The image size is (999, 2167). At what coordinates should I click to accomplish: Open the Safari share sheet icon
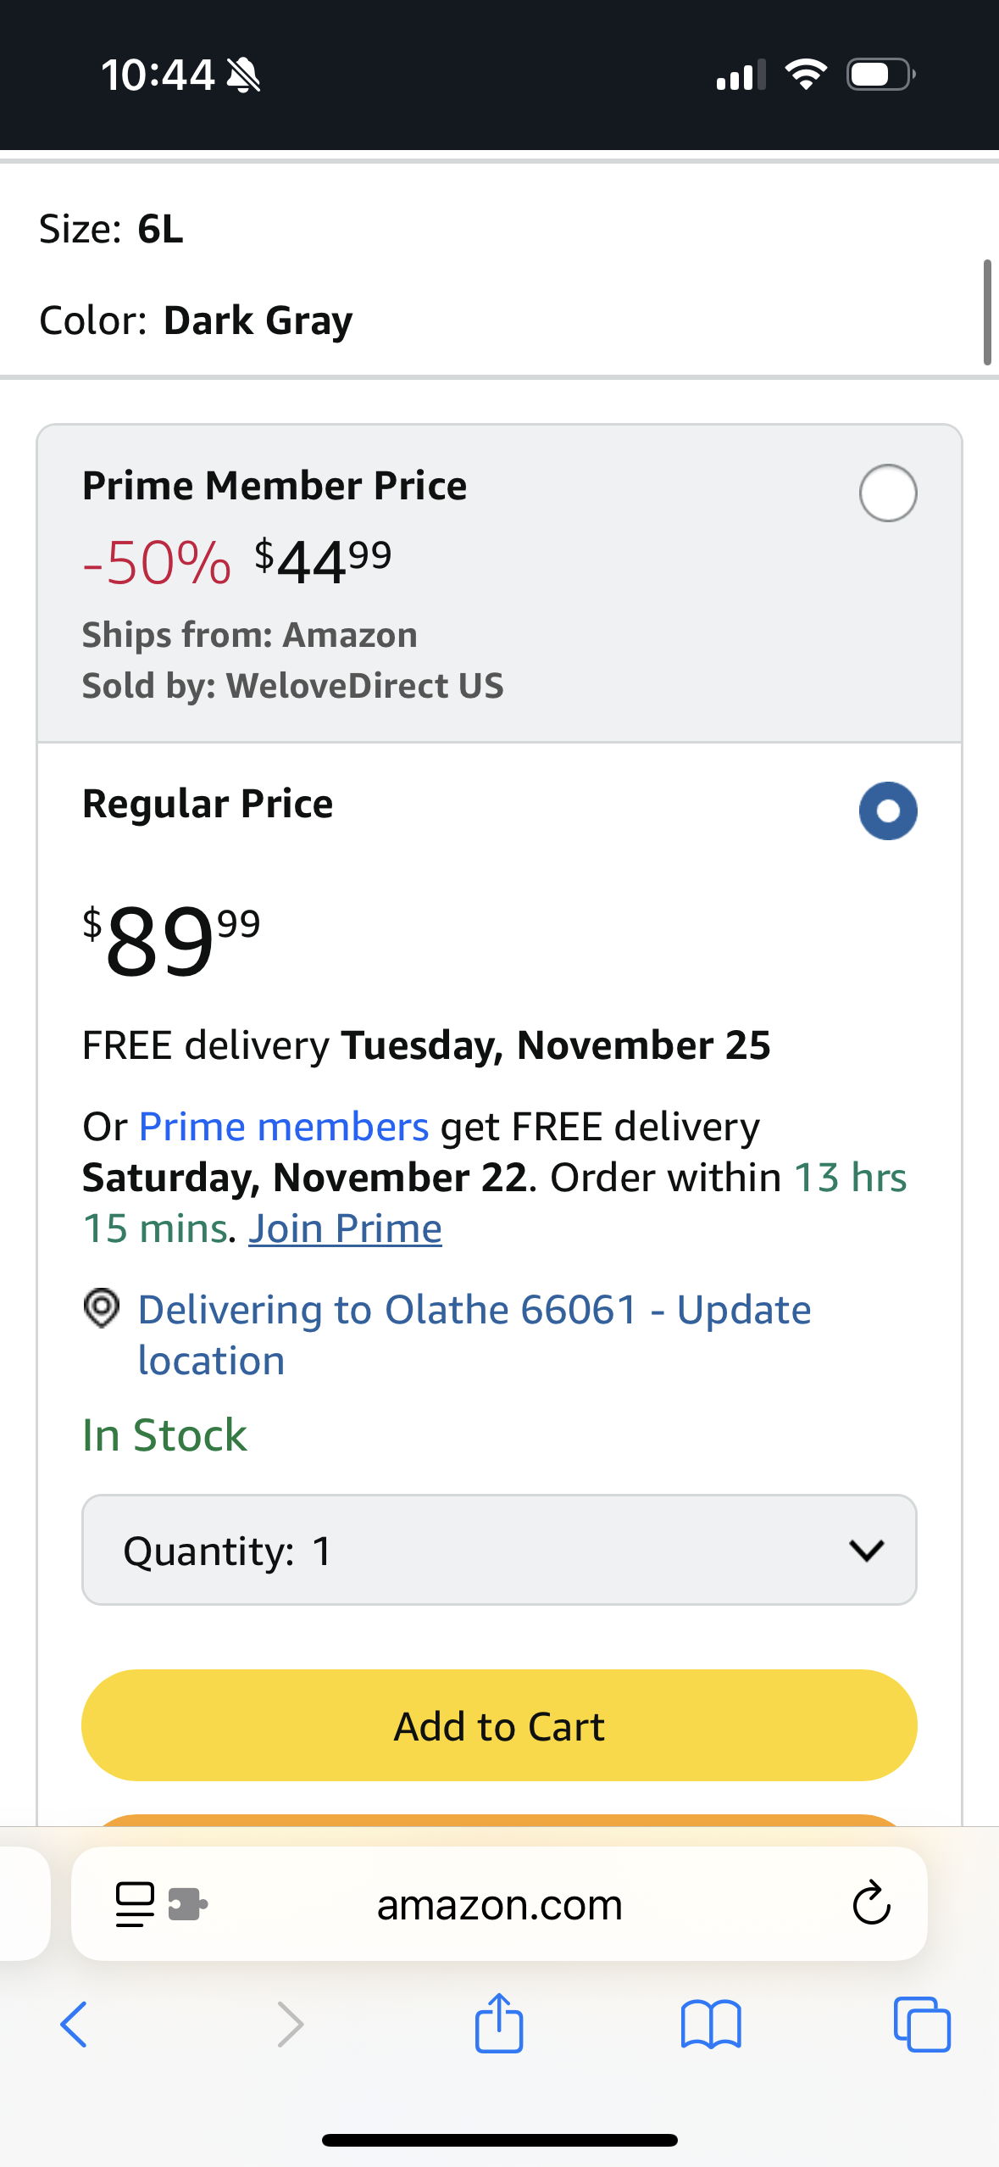(499, 2023)
